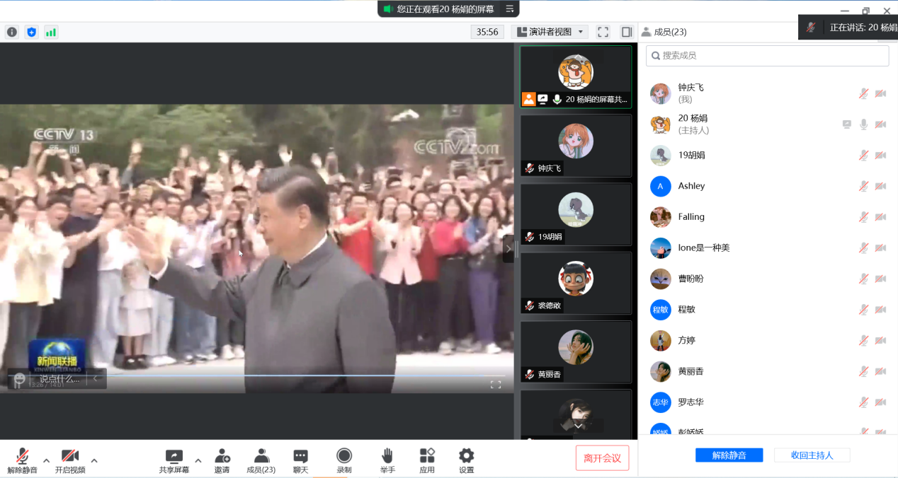Screen dimensions: 898x478
Task: Click 程敏's avatar in the member list
Action: (x=661, y=310)
